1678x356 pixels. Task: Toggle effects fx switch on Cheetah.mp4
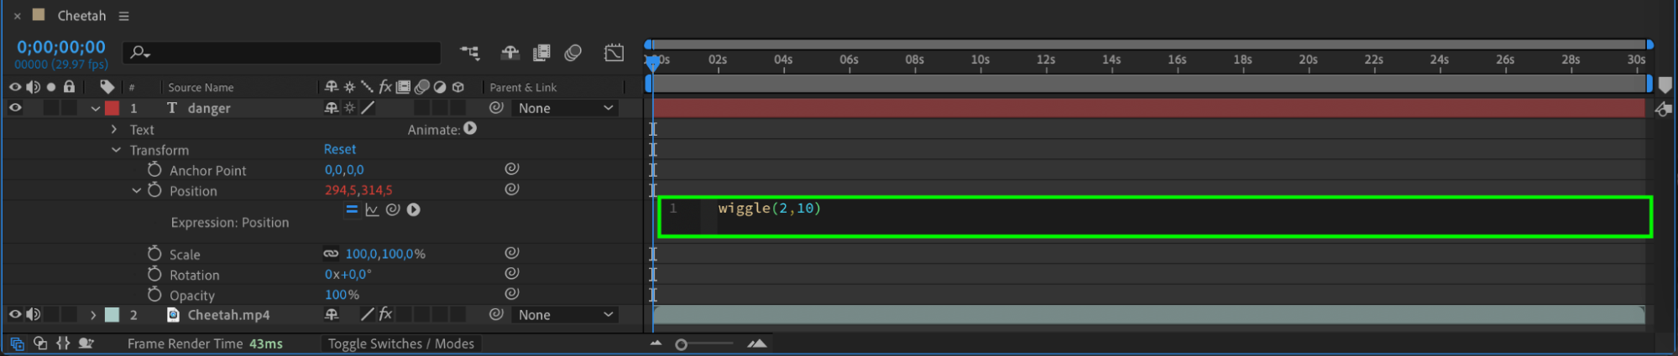(385, 314)
